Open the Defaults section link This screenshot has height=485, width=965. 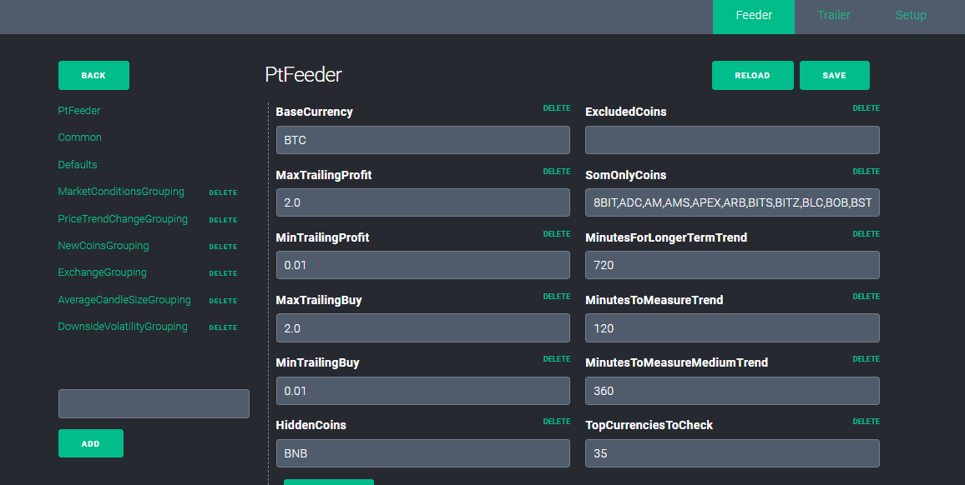coord(78,165)
